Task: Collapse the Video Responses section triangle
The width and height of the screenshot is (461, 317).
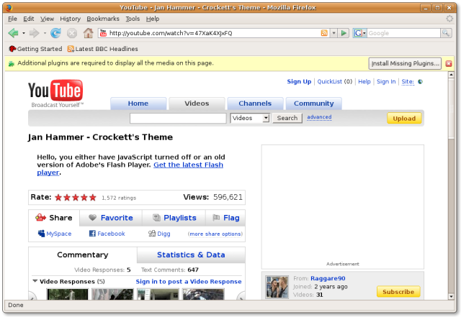Action: (35, 281)
